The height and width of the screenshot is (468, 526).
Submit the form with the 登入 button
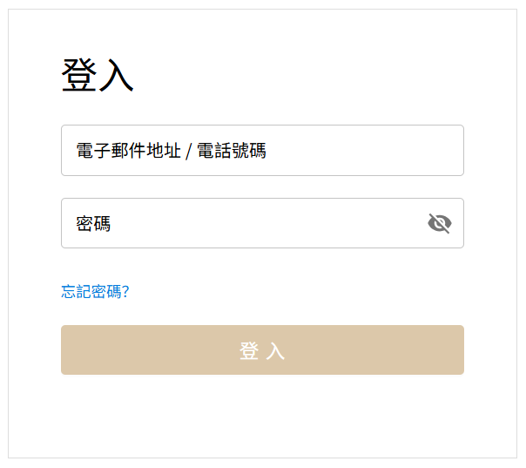[262, 350]
